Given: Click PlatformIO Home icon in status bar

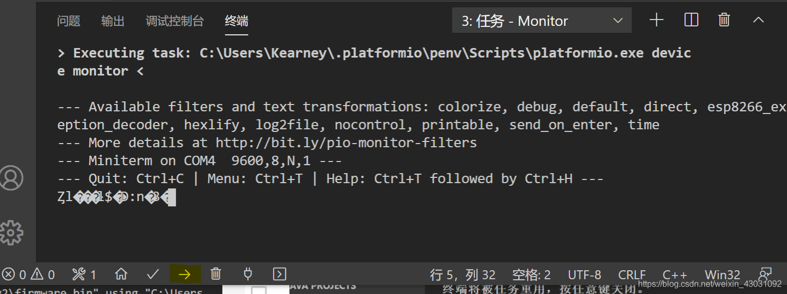Looking at the screenshot, I should 121,274.
